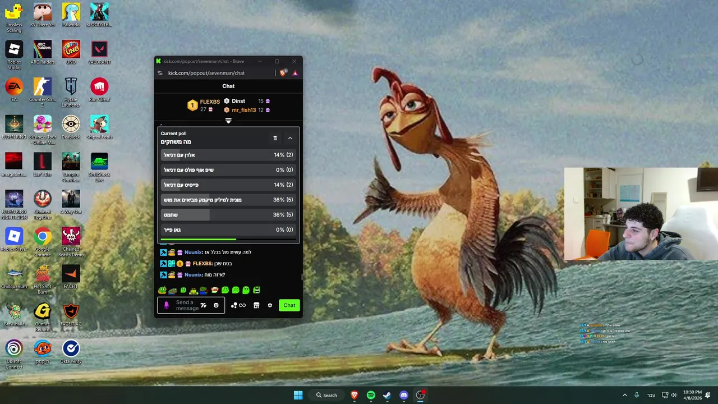Select the UNO desktop icon

(x=71, y=53)
